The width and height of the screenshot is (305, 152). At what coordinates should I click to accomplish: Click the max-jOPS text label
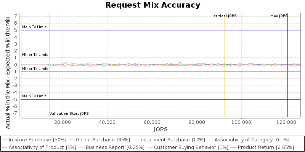click(x=279, y=16)
